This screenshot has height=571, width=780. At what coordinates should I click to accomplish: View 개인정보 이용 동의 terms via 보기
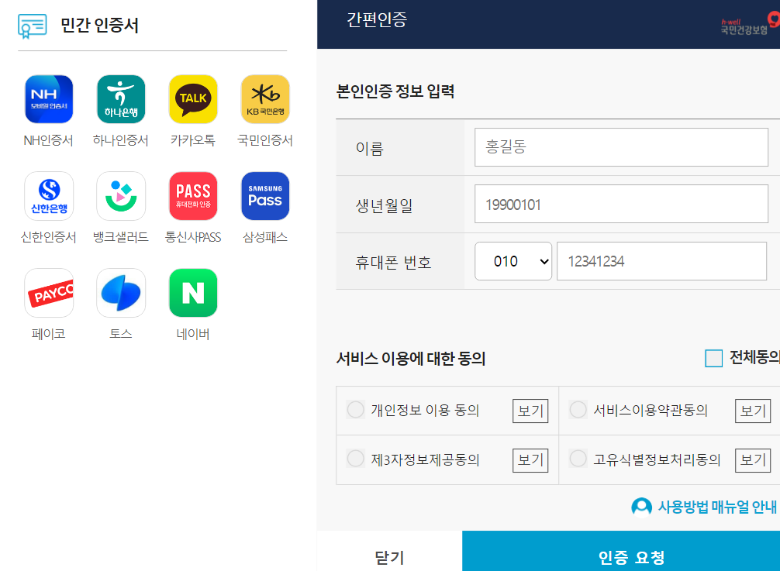coord(530,411)
